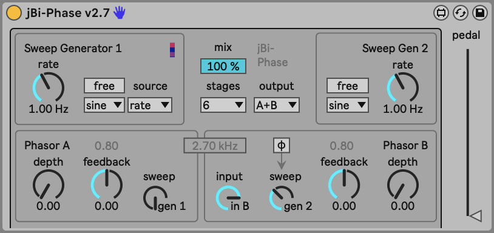Click the Phasor A depth knob
The image size is (494, 233).
[48, 185]
